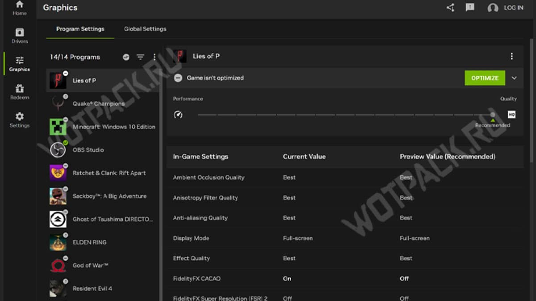Open the Drivers section
The height and width of the screenshot is (301, 536).
pyautogui.click(x=19, y=36)
